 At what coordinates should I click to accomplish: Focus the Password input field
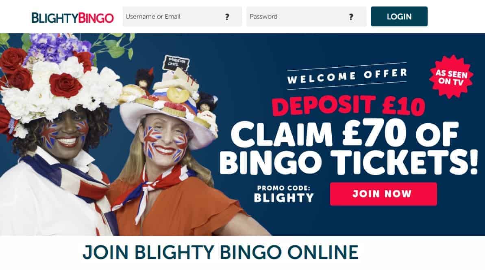(x=306, y=16)
